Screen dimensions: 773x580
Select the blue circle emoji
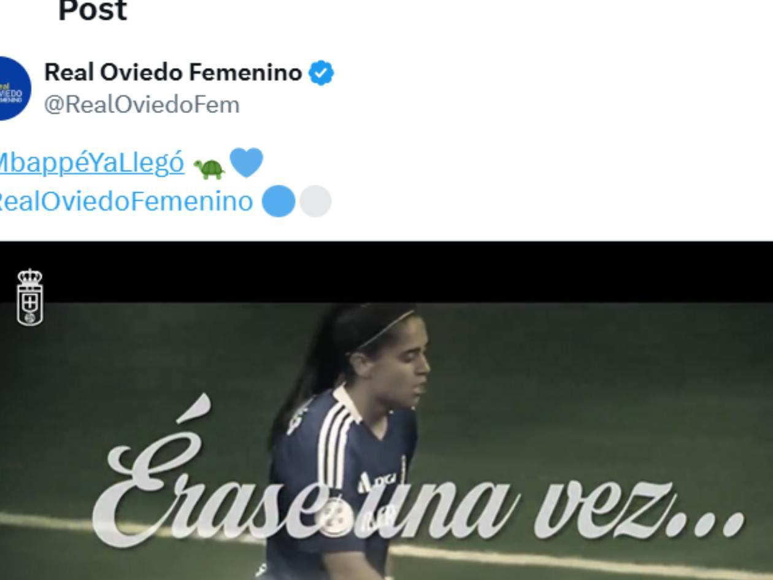pyautogui.click(x=279, y=201)
